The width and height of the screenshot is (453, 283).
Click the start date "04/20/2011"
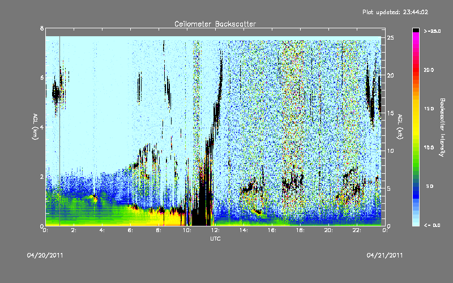(45, 255)
